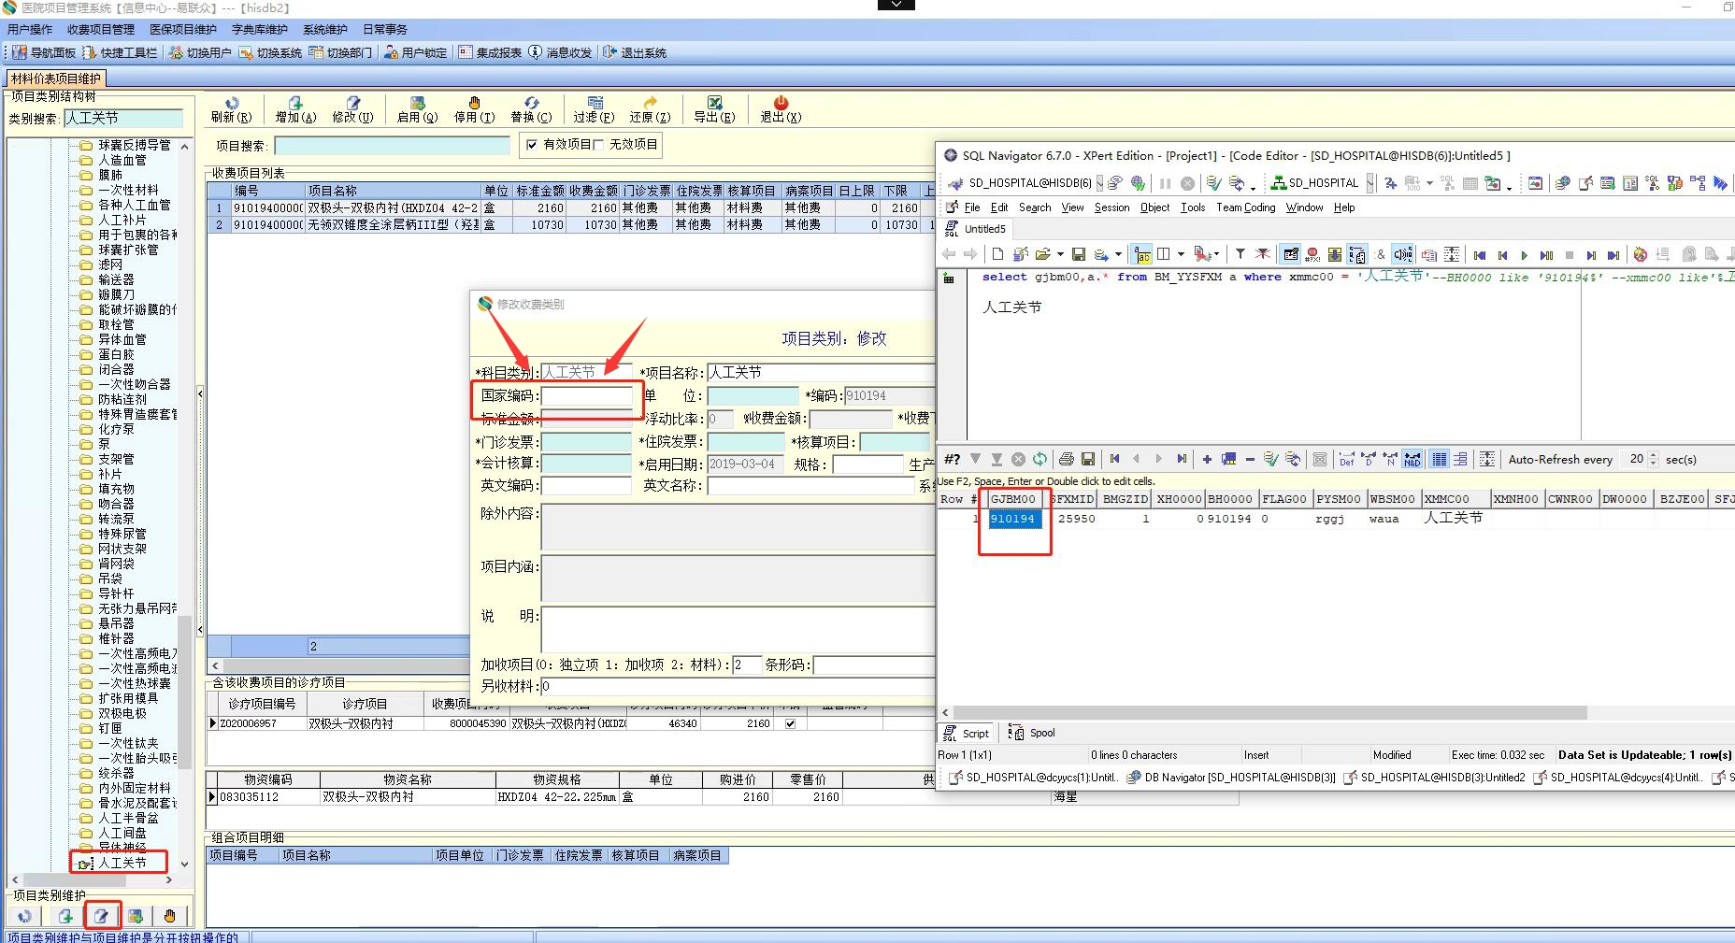Click the green execute play icon in SQL Navigator

coord(1524,255)
